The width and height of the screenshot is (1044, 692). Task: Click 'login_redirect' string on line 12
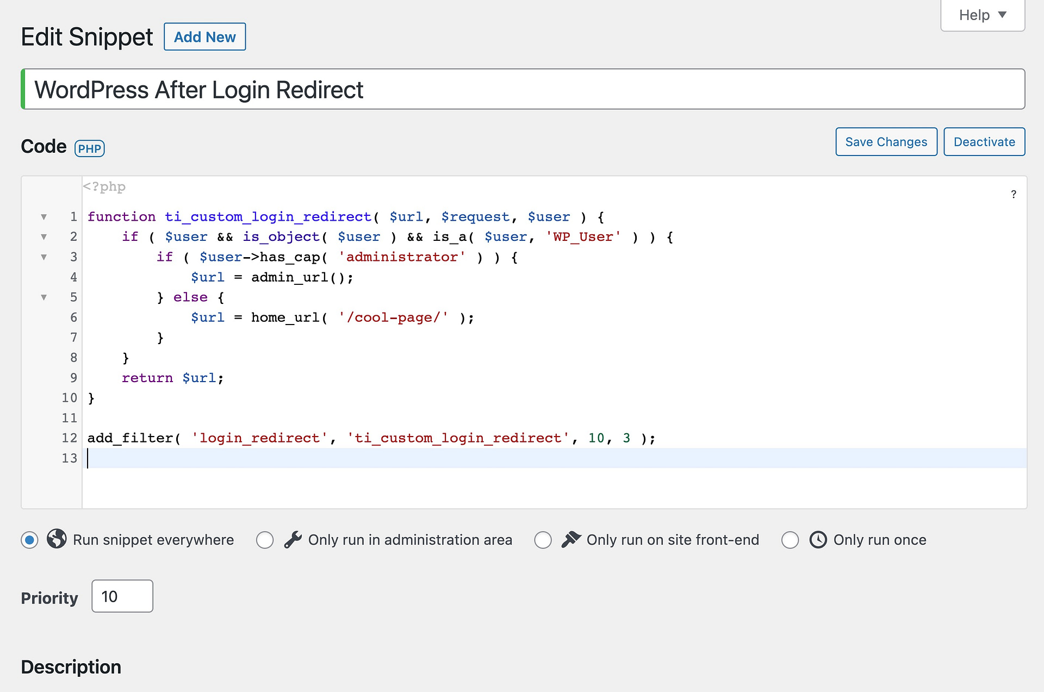coord(259,438)
